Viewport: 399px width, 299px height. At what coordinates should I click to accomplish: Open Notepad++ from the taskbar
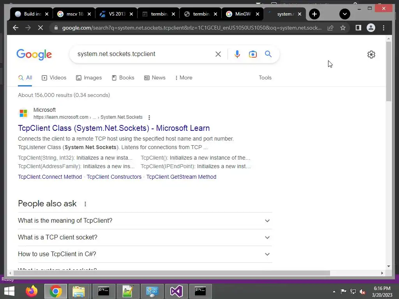click(128, 291)
